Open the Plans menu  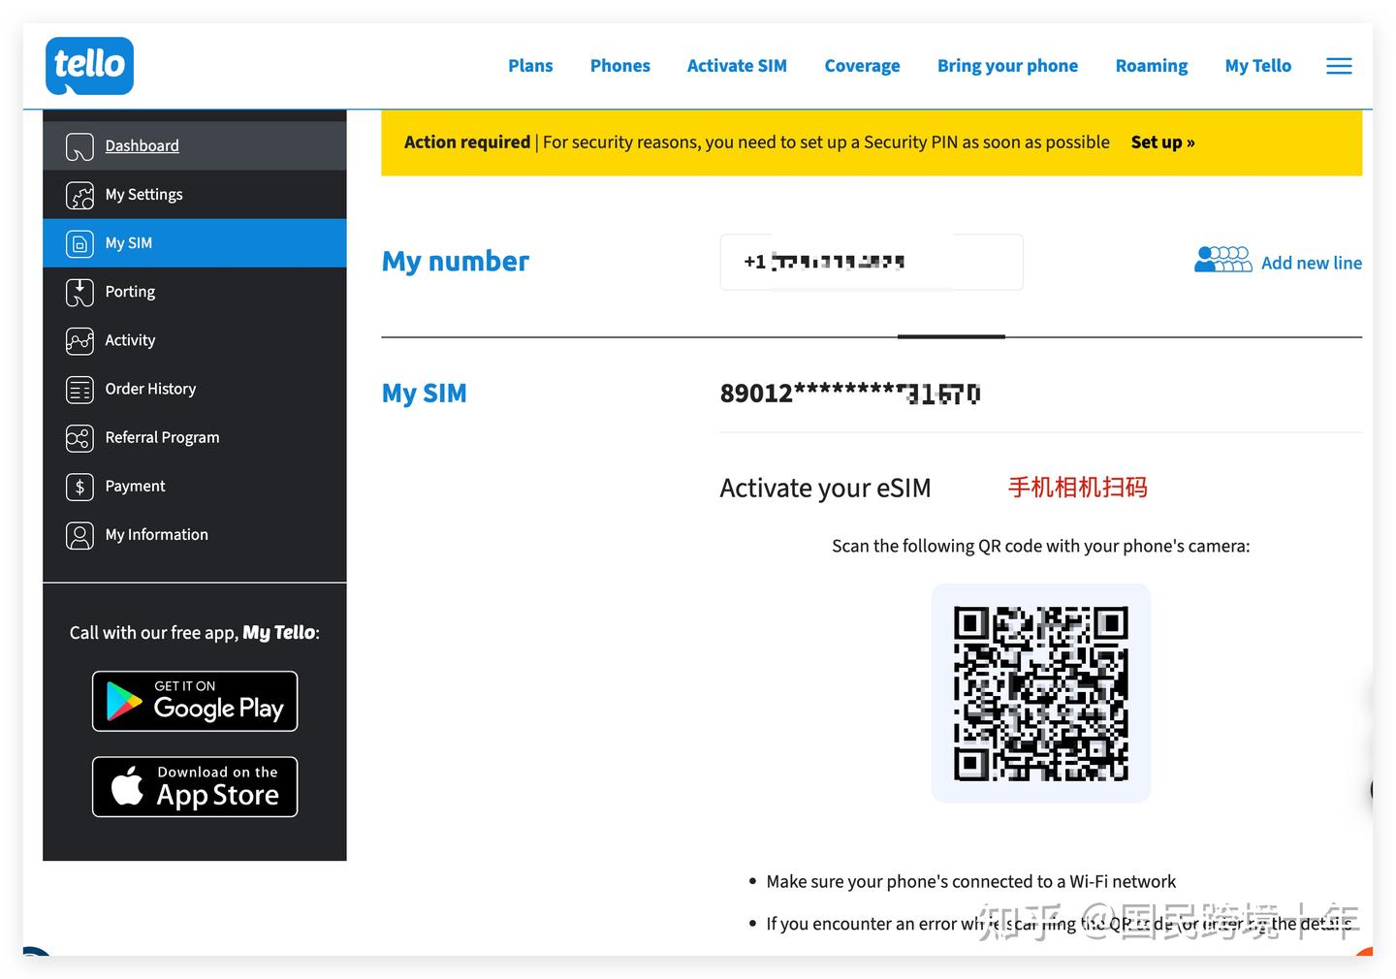530,66
